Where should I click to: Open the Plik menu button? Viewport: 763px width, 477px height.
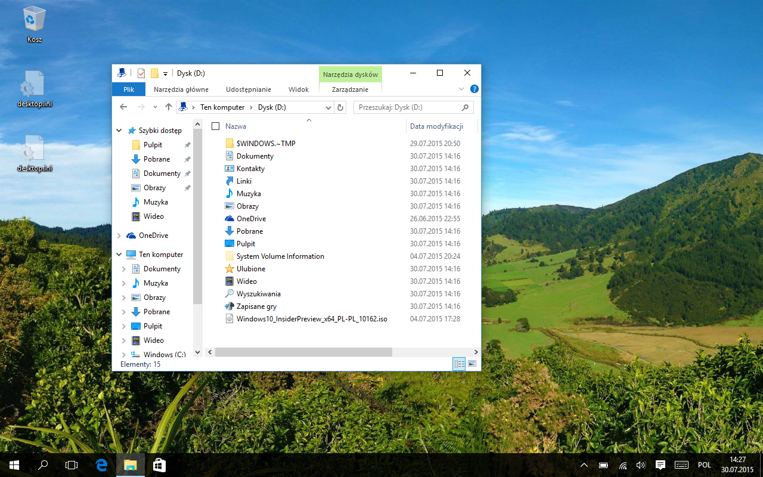[x=129, y=89]
